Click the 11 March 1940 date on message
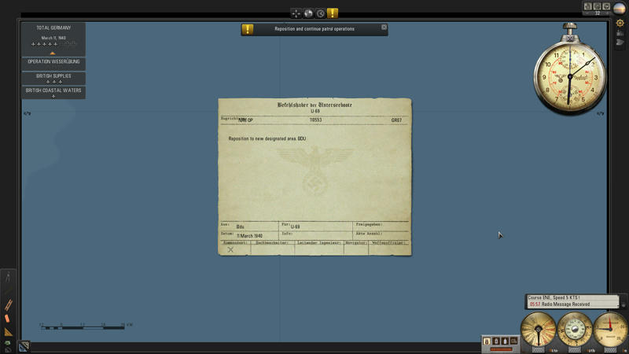The height and width of the screenshot is (354, 629). [249, 236]
